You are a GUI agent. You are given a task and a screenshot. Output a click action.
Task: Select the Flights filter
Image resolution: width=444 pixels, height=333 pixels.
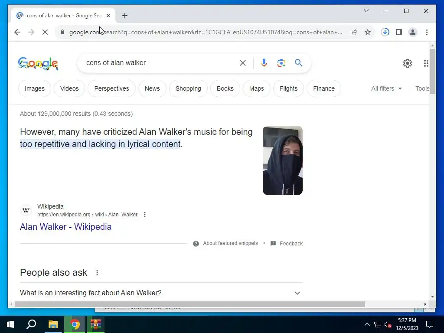pos(288,88)
